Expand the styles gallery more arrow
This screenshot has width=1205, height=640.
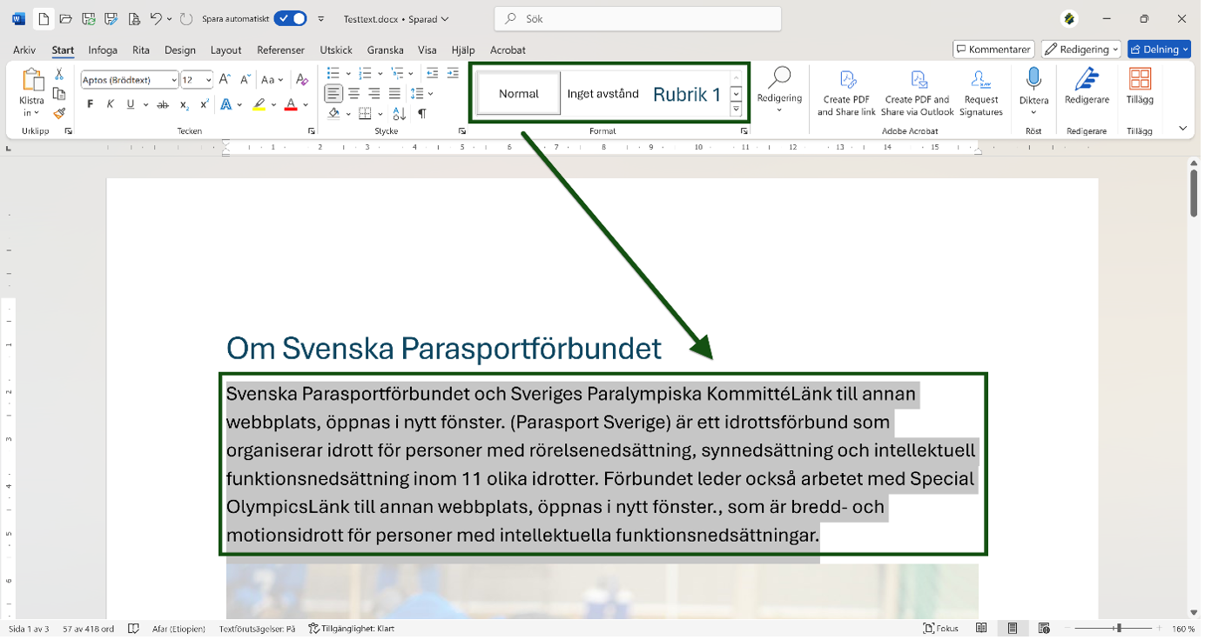[x=737, y=110]
